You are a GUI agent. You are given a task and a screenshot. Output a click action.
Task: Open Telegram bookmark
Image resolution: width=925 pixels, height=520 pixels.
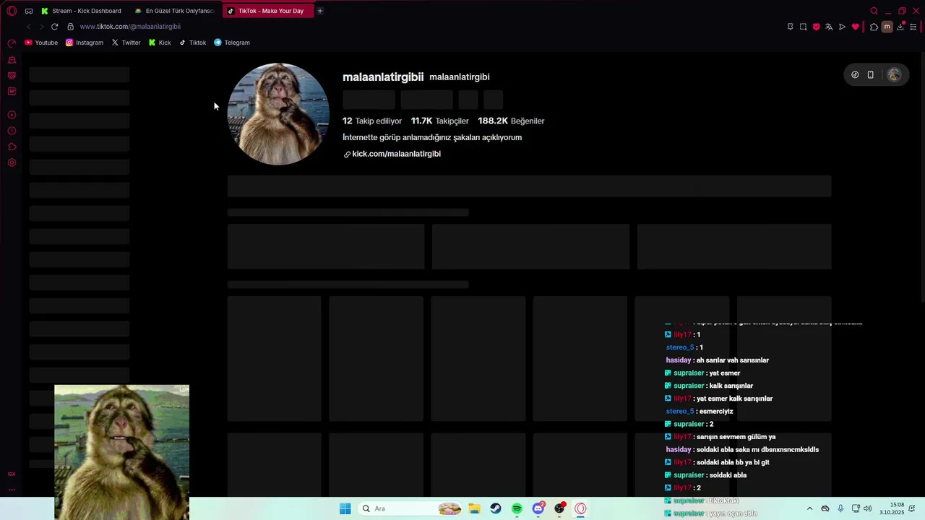pyautogui.click(x=231, y=43)
